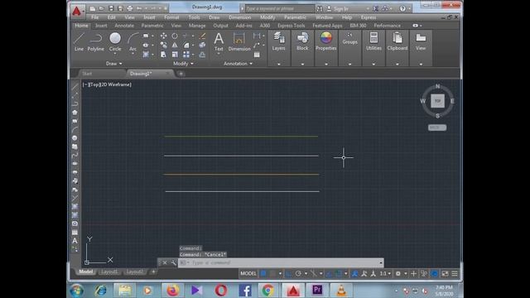Open command line customize wrench
Viewport: 530px width, 298px height.
coord(173,262)
